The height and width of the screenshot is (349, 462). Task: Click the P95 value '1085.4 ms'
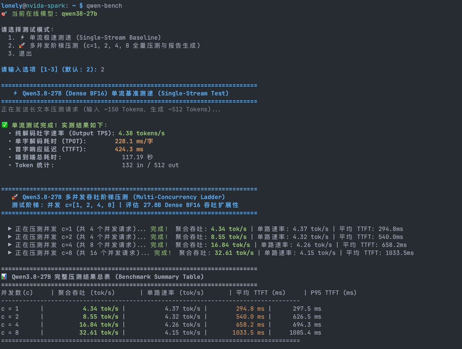[x=305, y=332]
